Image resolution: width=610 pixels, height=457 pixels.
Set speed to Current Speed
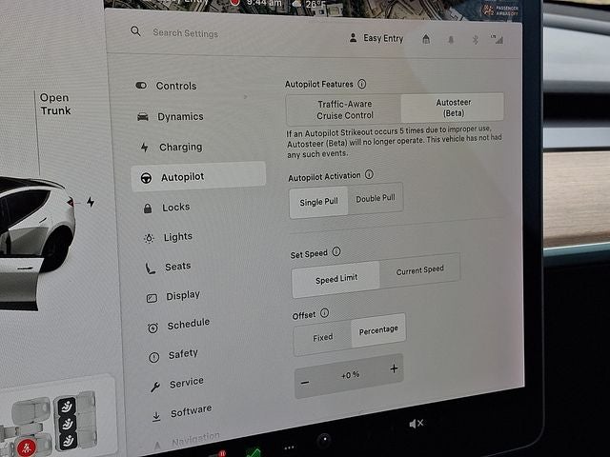point(419,269)
